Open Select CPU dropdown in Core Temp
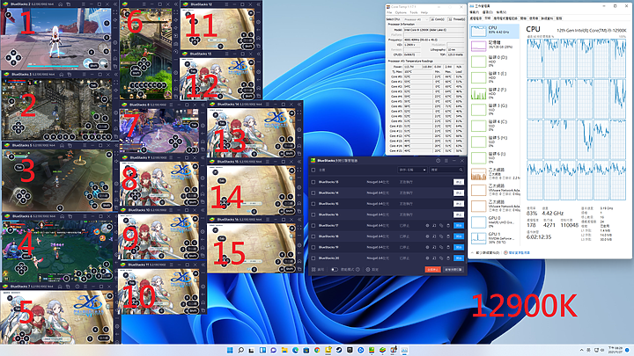The height and width of the screenshot is (356, 634). pos(416,19)
